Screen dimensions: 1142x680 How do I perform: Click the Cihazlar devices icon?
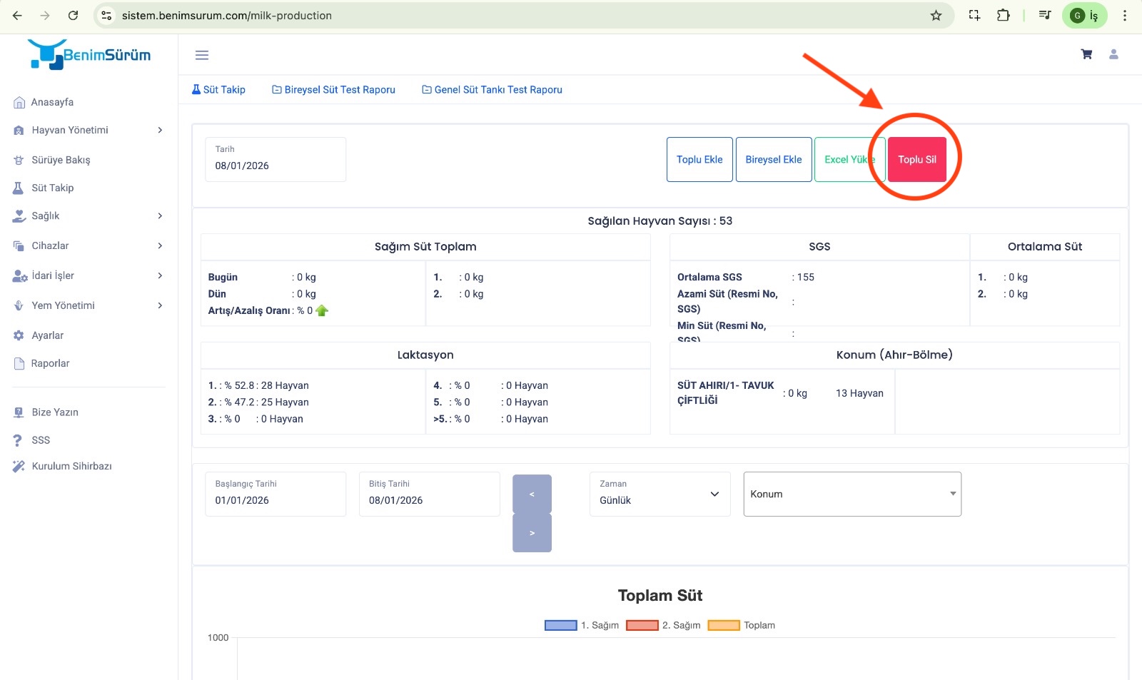point(19,245)
